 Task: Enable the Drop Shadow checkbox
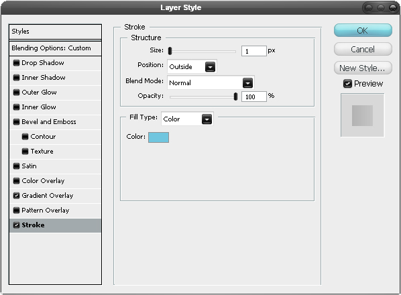pos(16,63)
